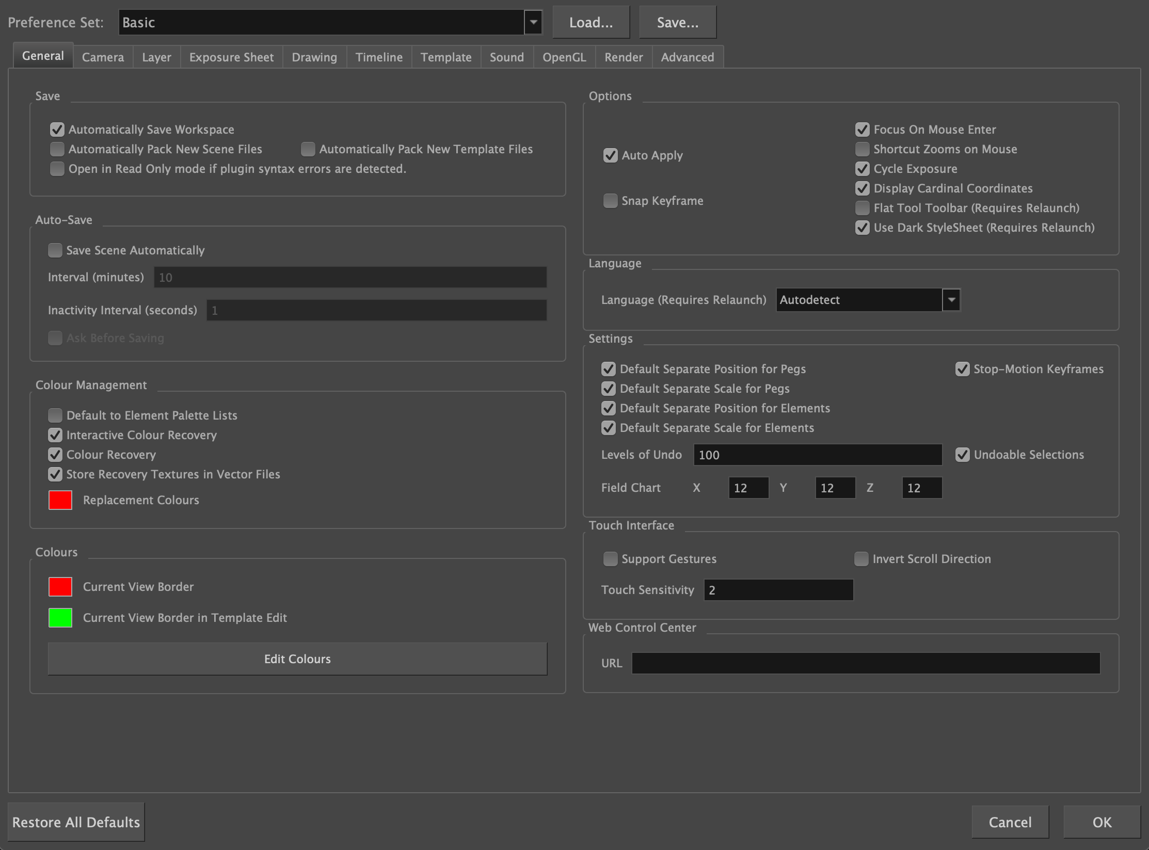Click the Edit Colours button
This screenshot has width=1149, height=850.
coord(297,659)
